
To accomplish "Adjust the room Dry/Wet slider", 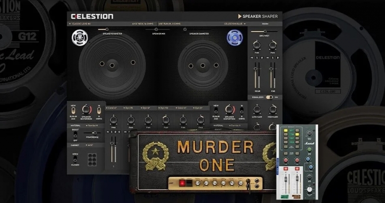I will [264, 31].
